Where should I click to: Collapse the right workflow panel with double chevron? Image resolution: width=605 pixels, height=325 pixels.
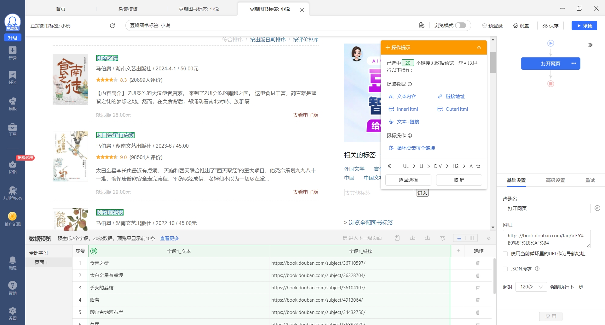pos(590,45)
